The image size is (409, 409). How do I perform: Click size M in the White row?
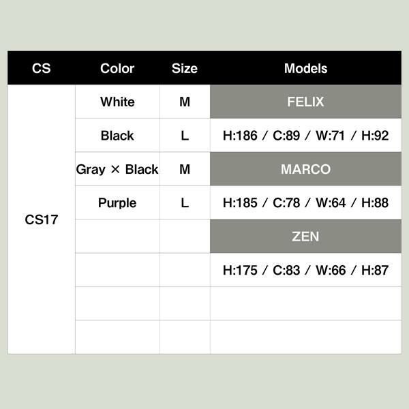[185, 102]
